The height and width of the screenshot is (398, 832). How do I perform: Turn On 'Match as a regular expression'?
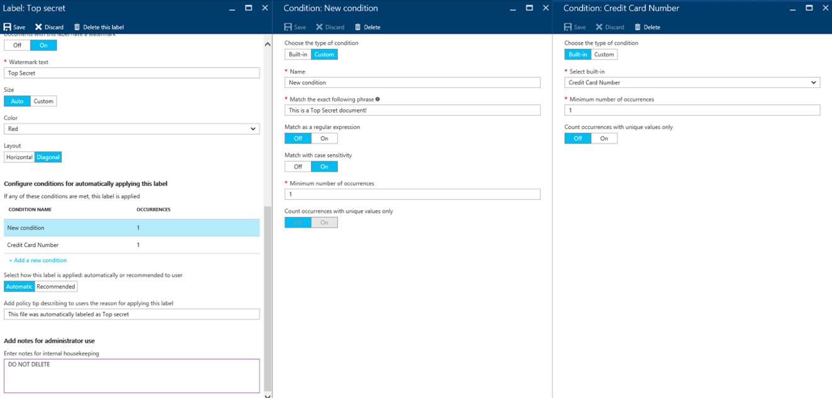click(x=324, y=138)
